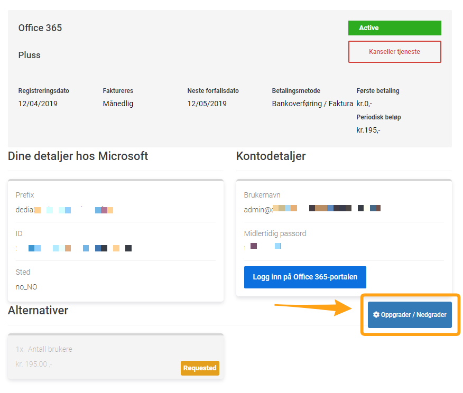
Task: Click the Periodisk beløp label
Action: [x=379, y=117]
